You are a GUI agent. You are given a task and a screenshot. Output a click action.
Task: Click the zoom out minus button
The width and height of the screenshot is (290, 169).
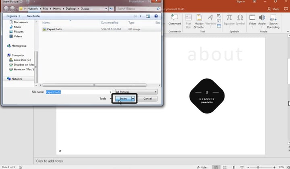(248, 167)
